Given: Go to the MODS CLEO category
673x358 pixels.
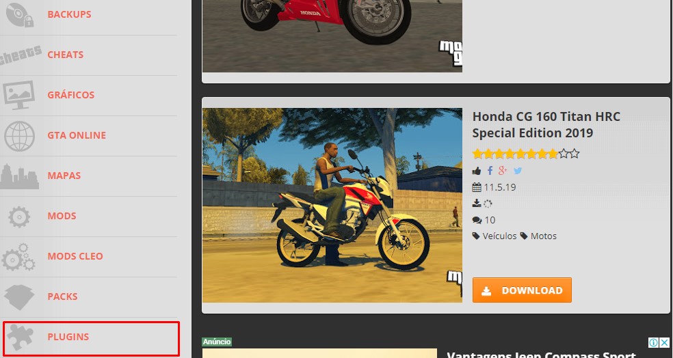Looking at the screenshot, I should 75,256.
